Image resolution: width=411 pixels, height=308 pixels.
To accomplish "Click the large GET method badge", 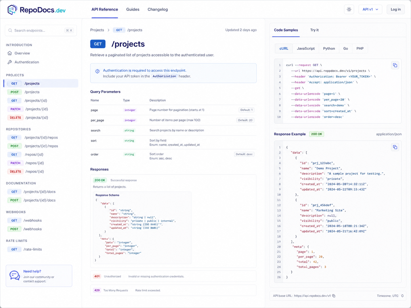I will click(98, 44).
